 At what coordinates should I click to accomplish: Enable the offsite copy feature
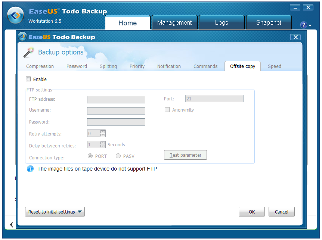(x=28, y=79)
